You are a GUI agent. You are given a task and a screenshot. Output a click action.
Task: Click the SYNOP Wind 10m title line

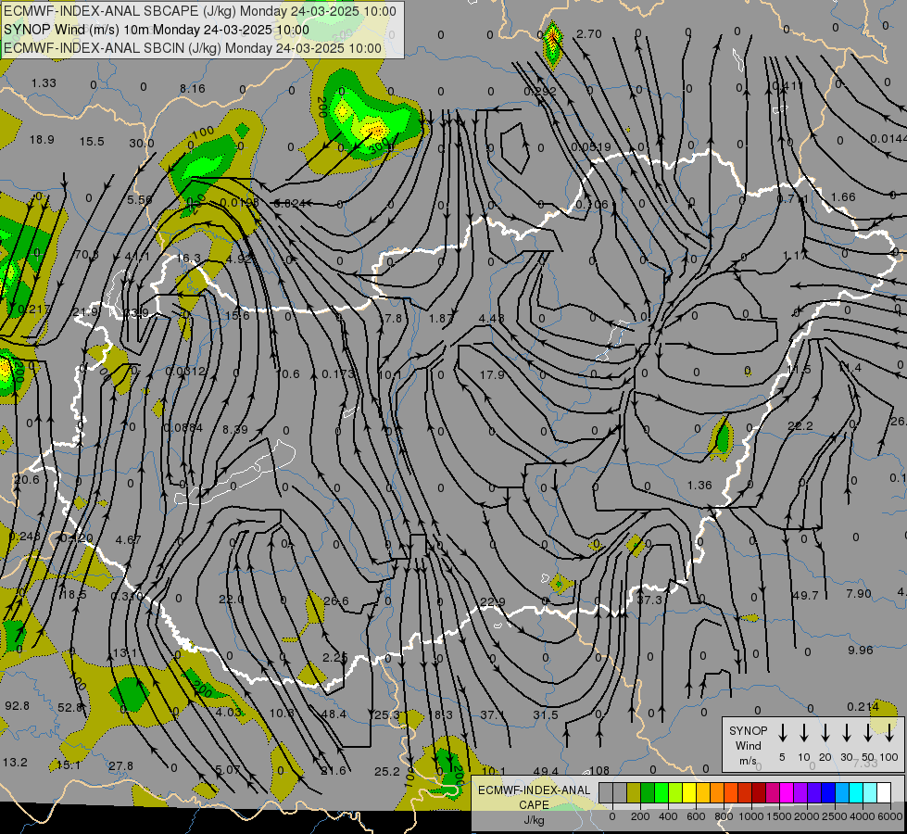click(157, 30)
